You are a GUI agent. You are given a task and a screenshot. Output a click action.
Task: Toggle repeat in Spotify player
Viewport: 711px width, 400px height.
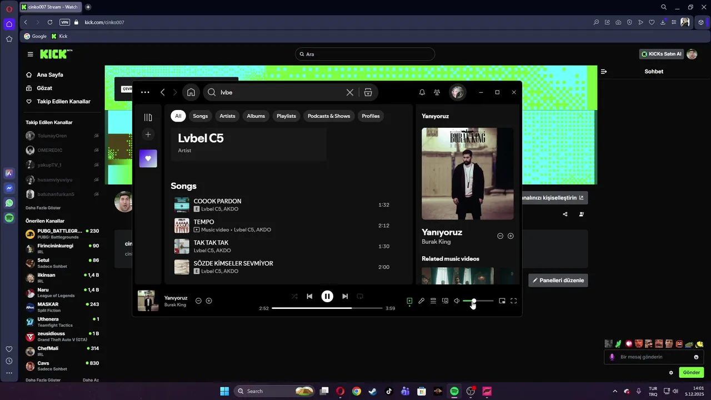pos(360,296)
